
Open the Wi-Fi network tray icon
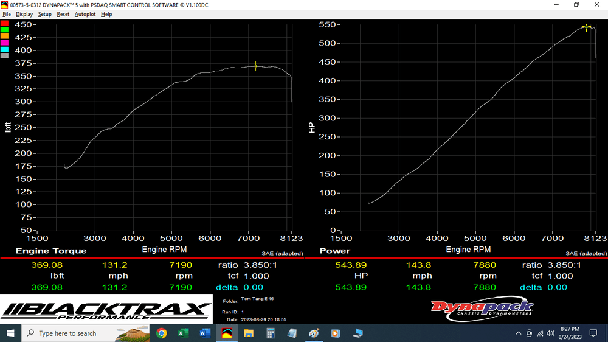(x=540, y=333)
